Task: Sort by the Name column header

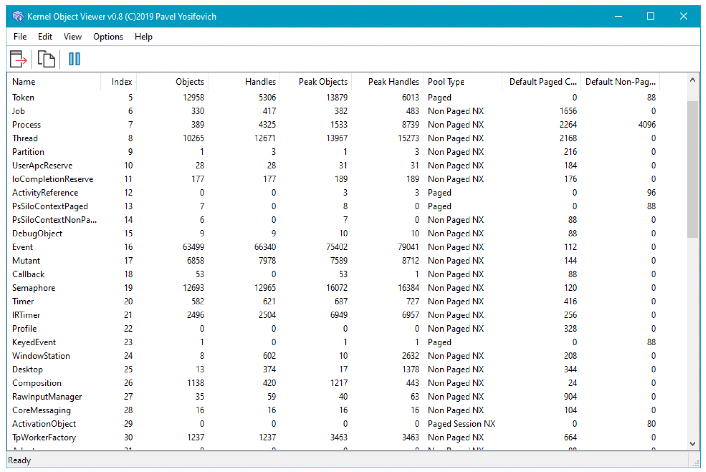Action: point(54,82)
